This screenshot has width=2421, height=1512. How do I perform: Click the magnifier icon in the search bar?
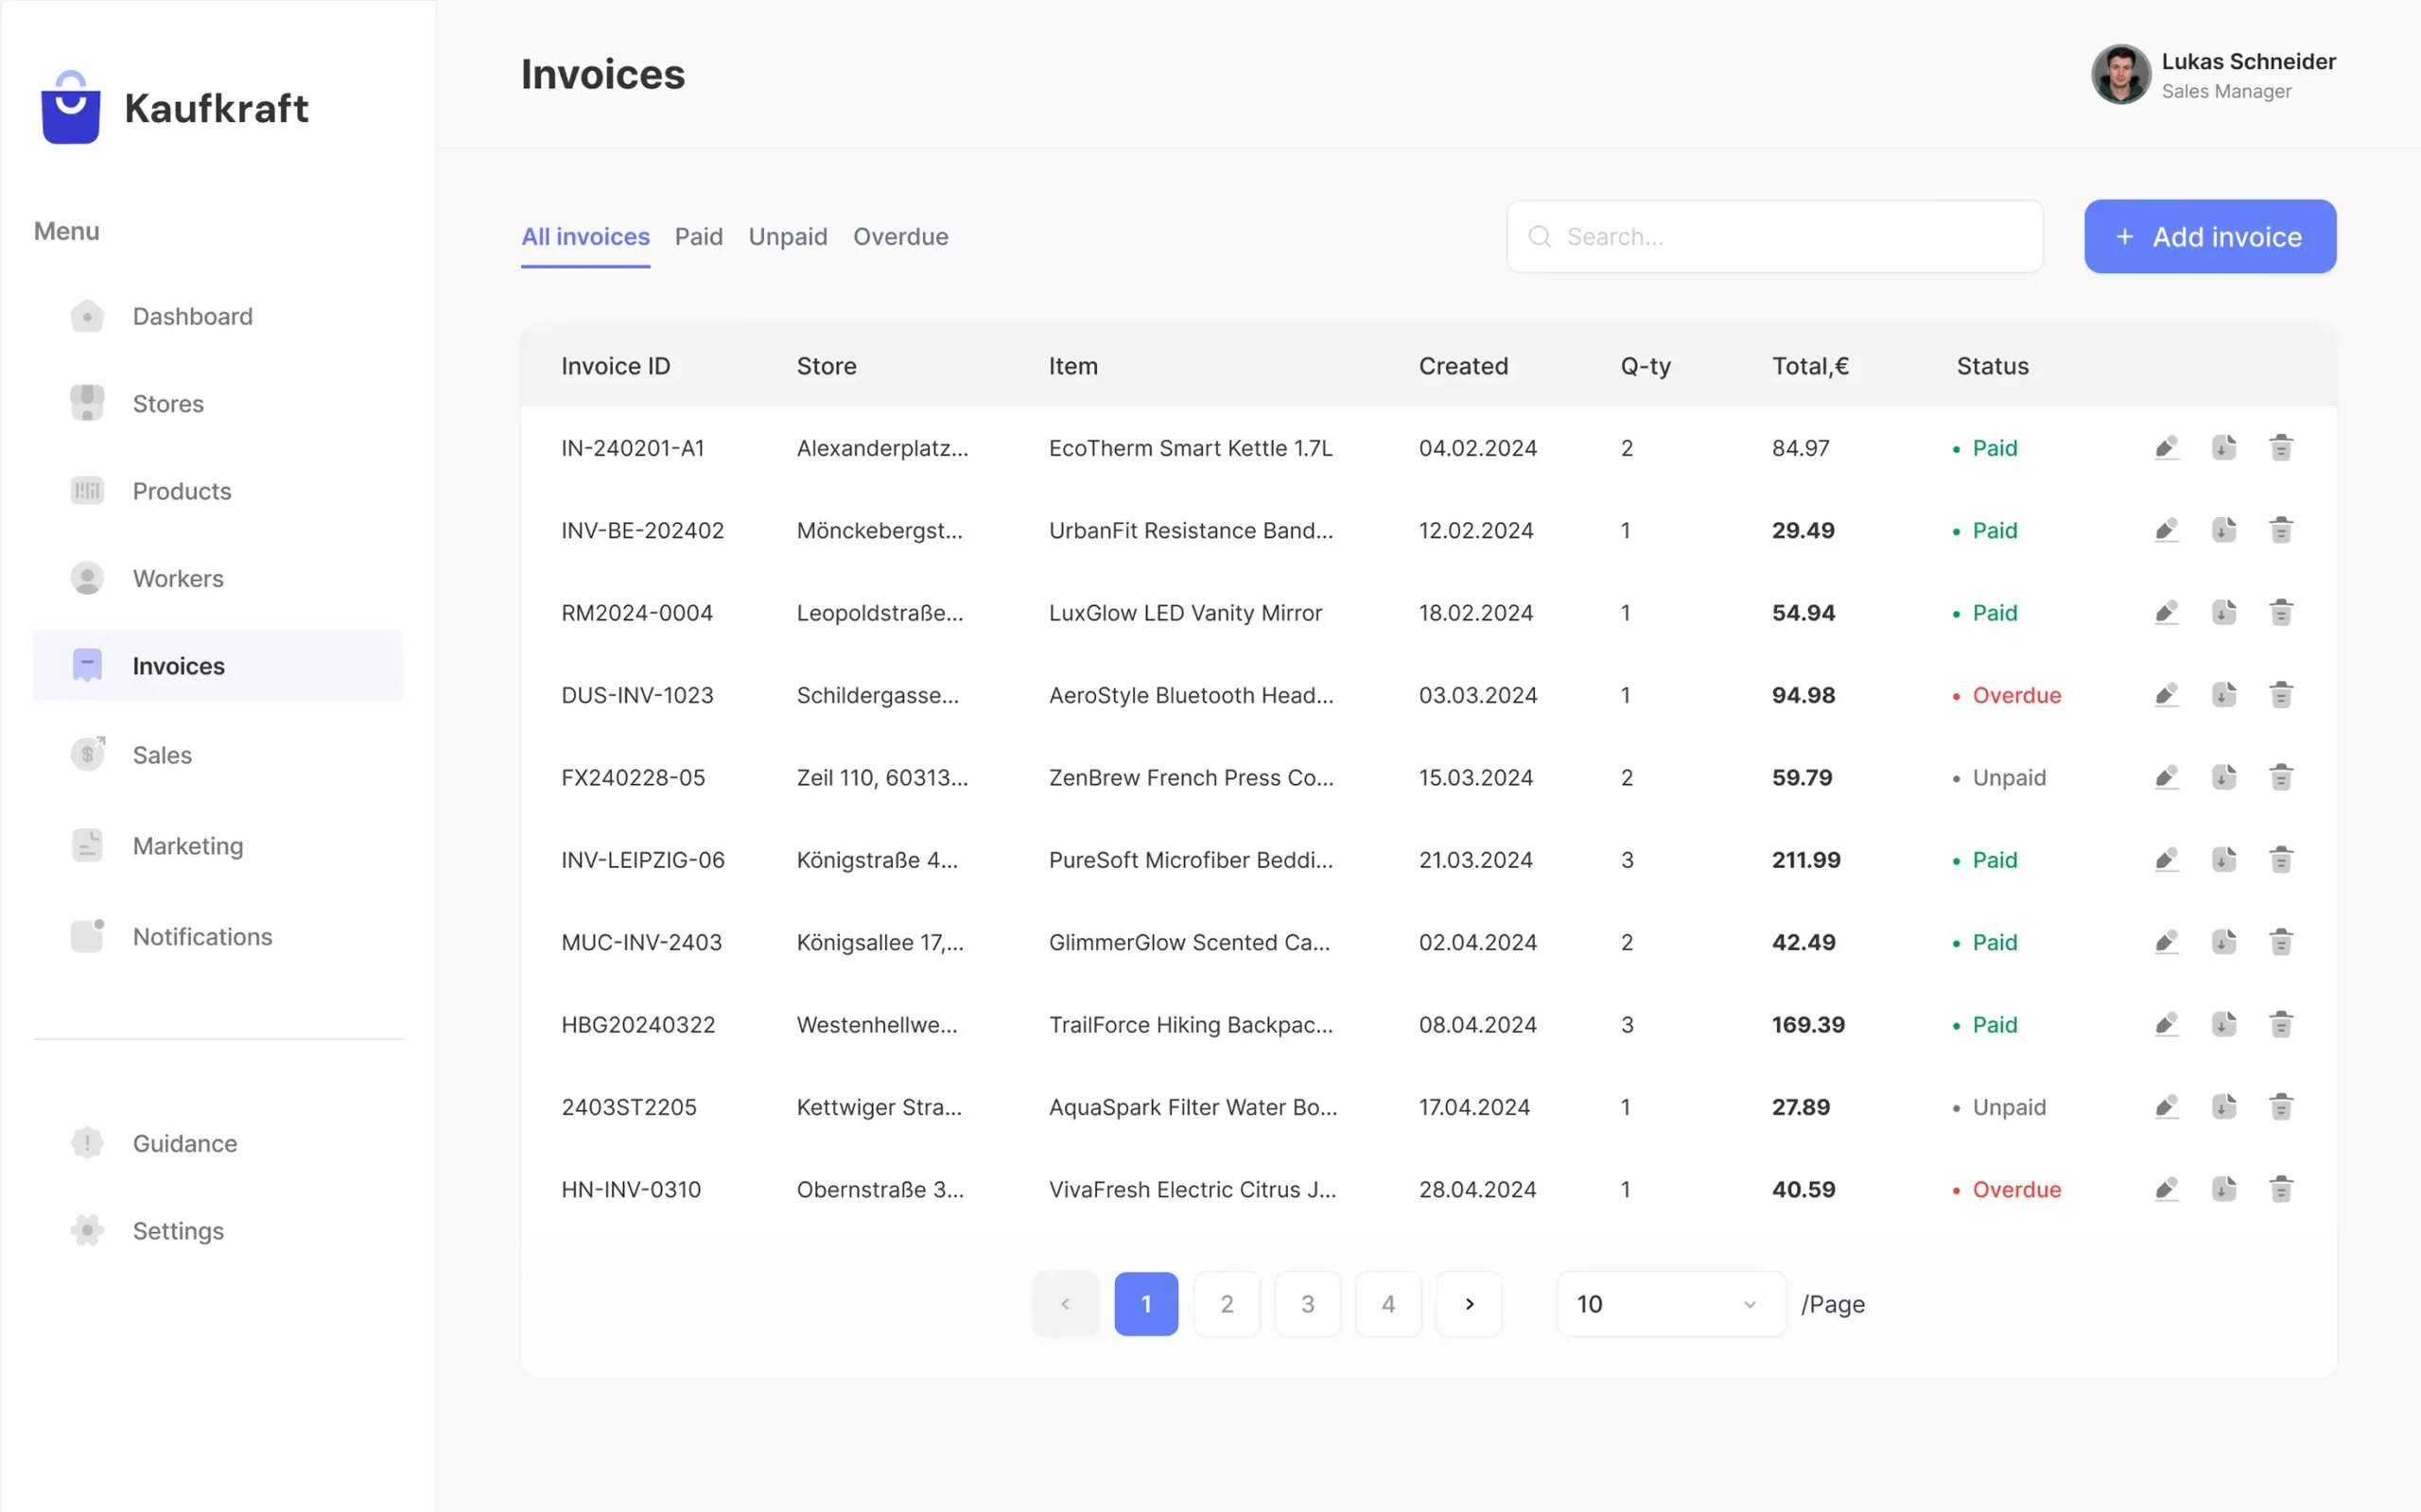1540,237
